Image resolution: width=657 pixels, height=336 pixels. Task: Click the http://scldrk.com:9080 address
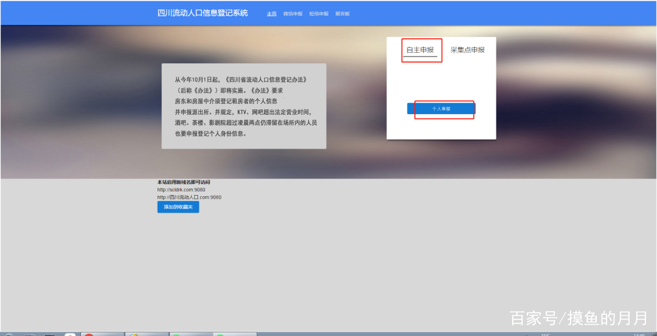pos(181,190)
